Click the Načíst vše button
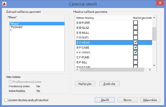Screen dimensions: 166x107 point(85,84)
